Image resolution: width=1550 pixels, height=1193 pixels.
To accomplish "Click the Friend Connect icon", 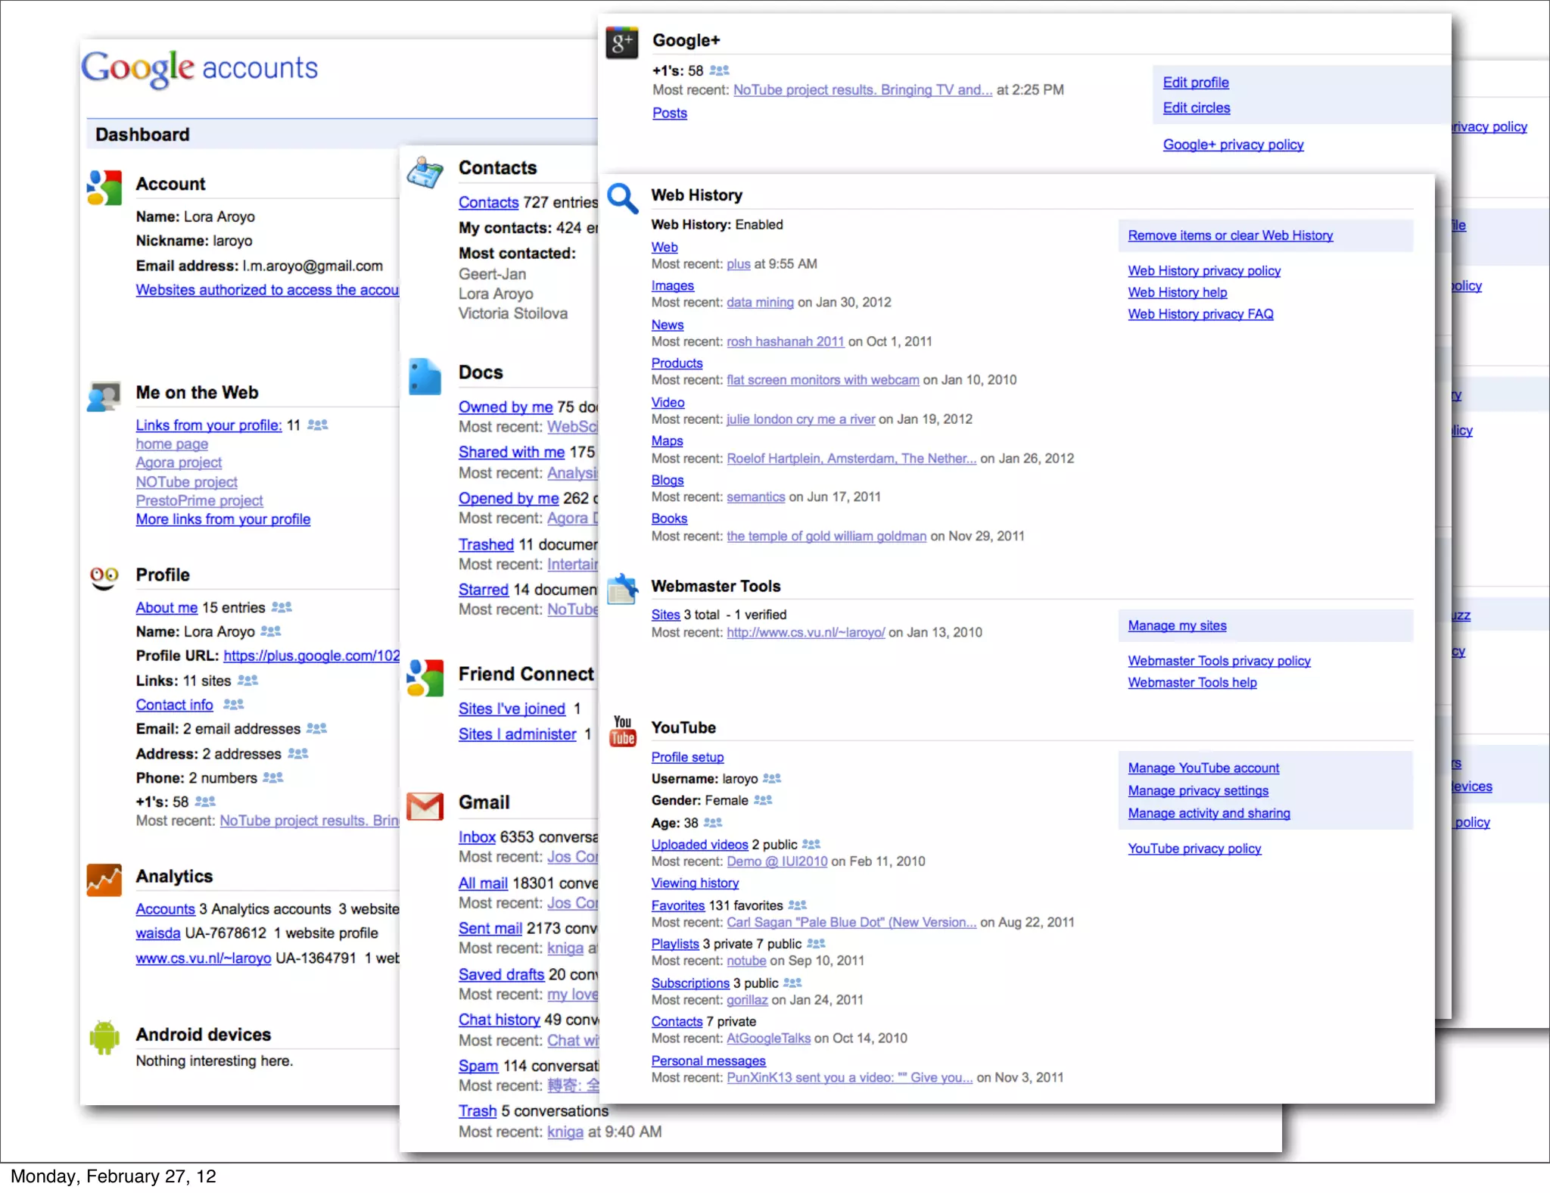I will 425,677.
